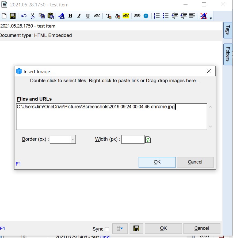Click the text alignment icon
The image size is (233, 238).
(192, 16)
